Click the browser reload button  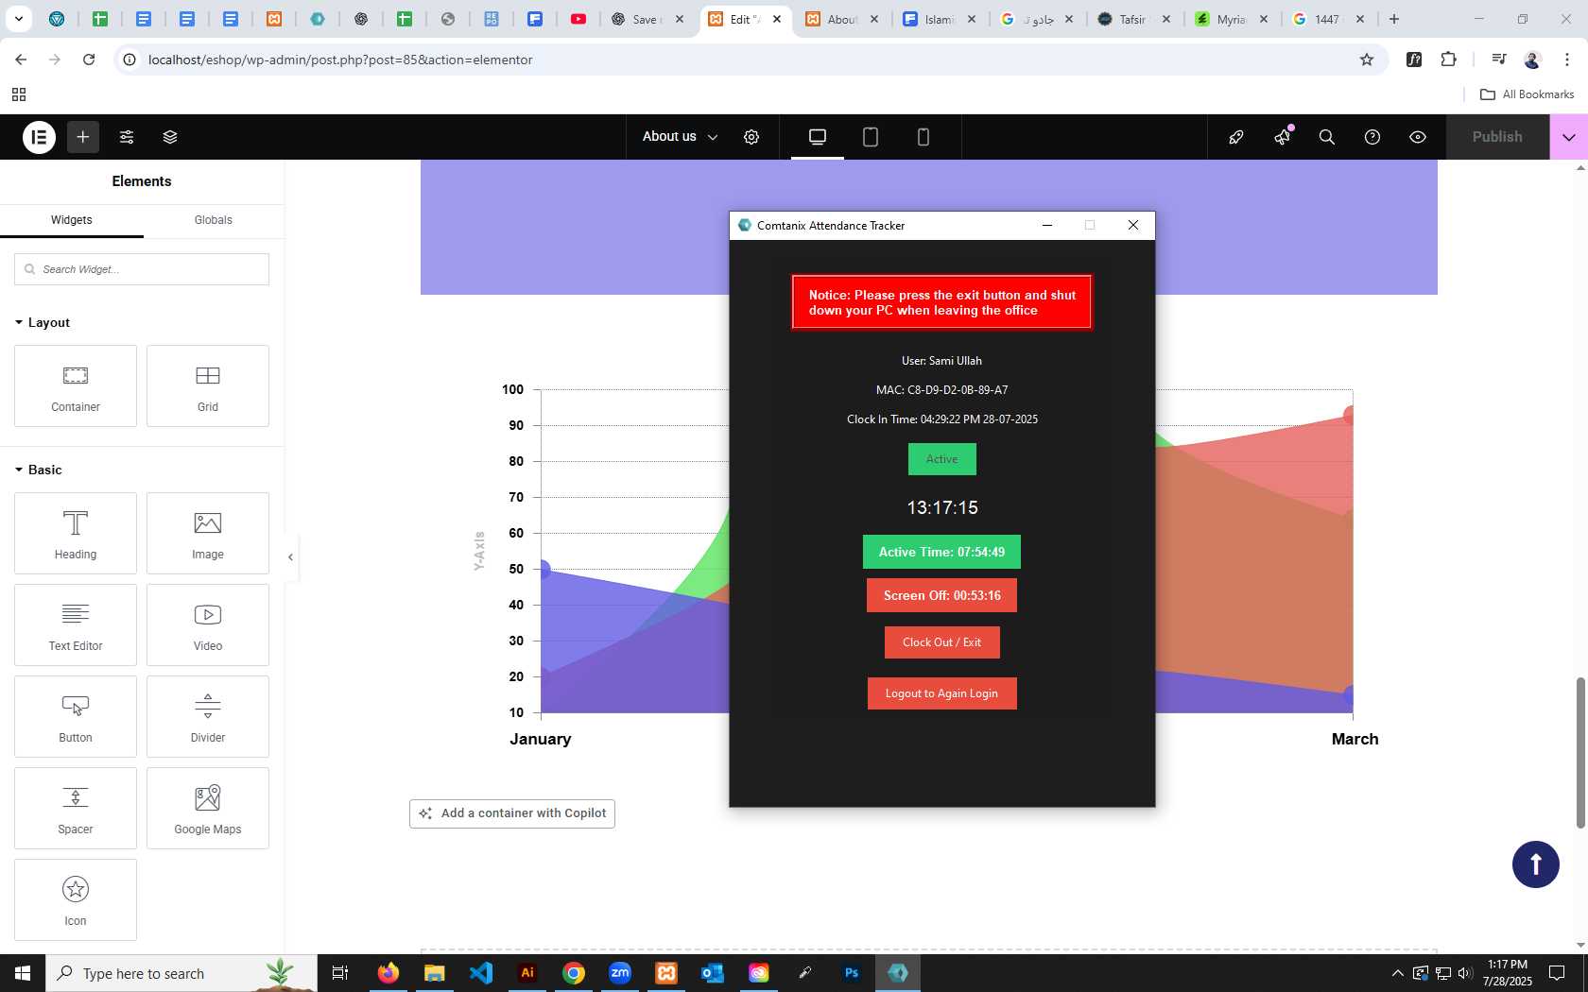pos(89,60)
